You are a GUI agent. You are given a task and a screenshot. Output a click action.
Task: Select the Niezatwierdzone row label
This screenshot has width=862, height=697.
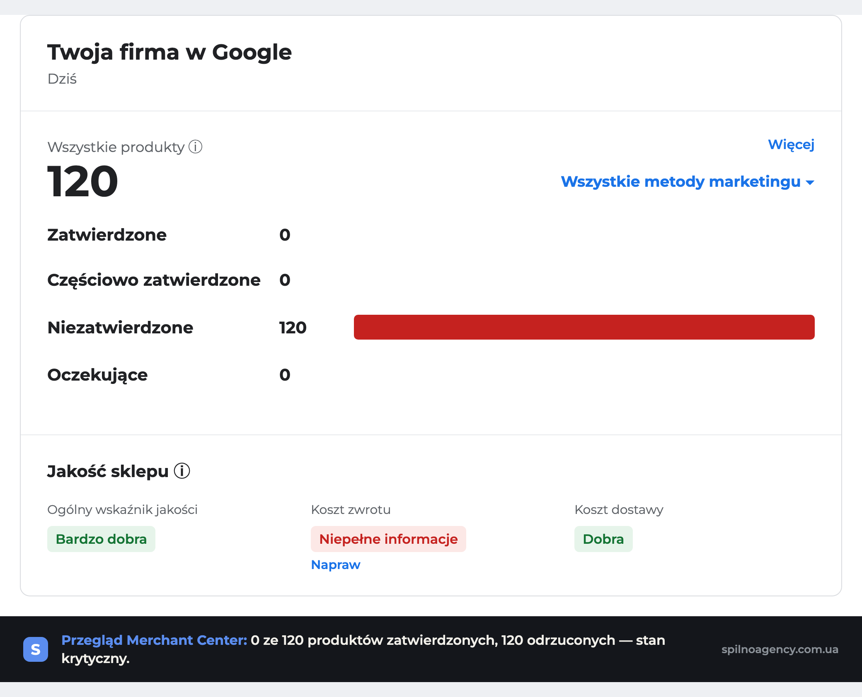[x=120, y=328]
